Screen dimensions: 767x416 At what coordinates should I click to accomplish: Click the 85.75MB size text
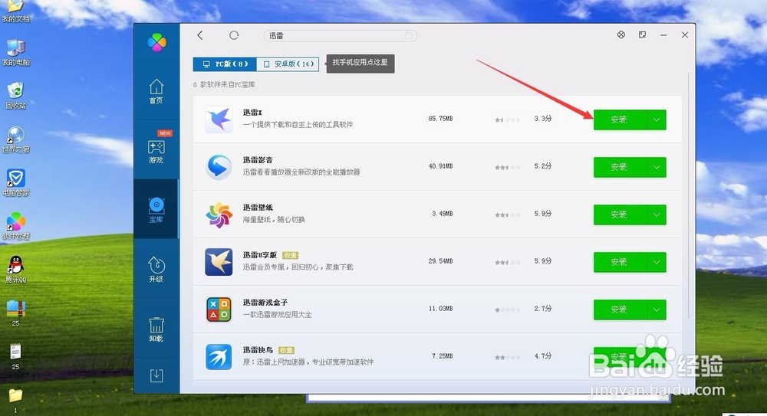pos(440,118)
